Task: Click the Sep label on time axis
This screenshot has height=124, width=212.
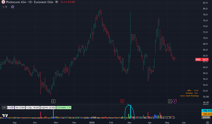Action: click(14, 122)
